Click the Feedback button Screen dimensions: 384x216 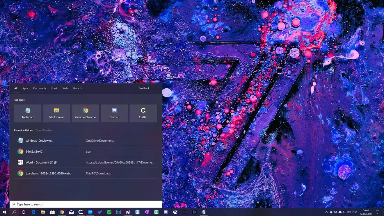click(x=144, y=88)
